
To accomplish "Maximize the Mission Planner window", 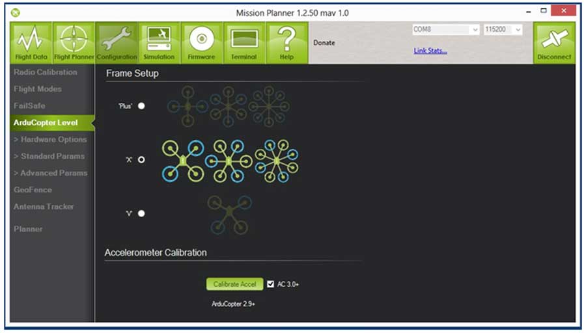I will coord(544,11).
